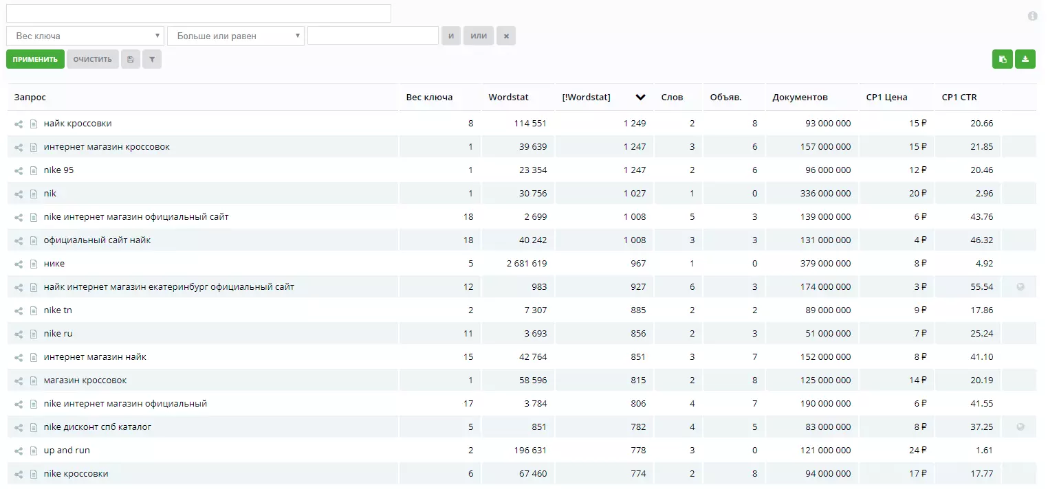Select the query 'интернет магазин кроссовок'
Viewport: 1048px width, 489px height.
(x=107, y=147)
